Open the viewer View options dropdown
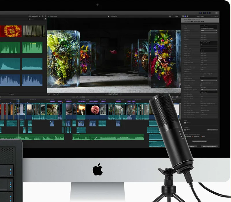The height and width of the screenshot is (202, 231). 177,16
